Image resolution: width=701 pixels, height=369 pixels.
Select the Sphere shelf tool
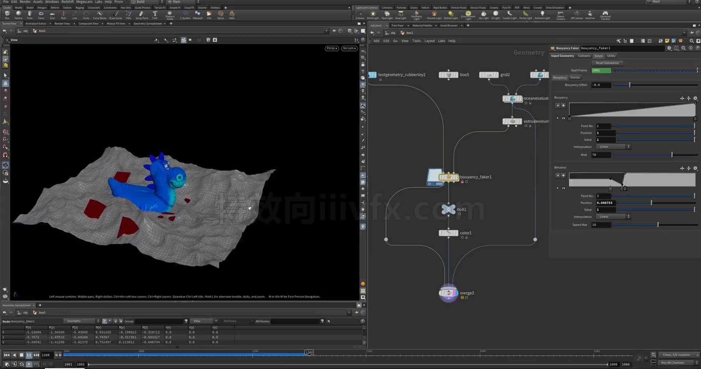click(18, 15)
